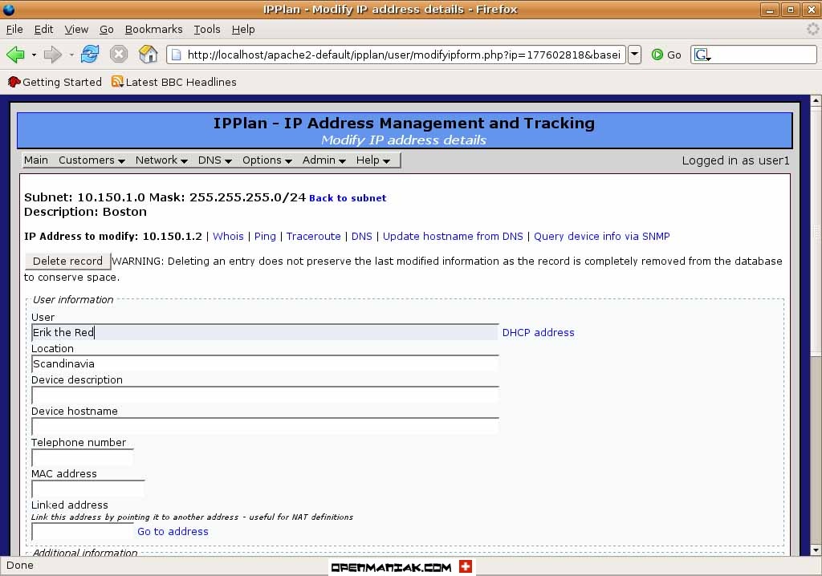822x576 pixels.
Task: Click Query device info via SNMP
Action: (x=602, y=237)
